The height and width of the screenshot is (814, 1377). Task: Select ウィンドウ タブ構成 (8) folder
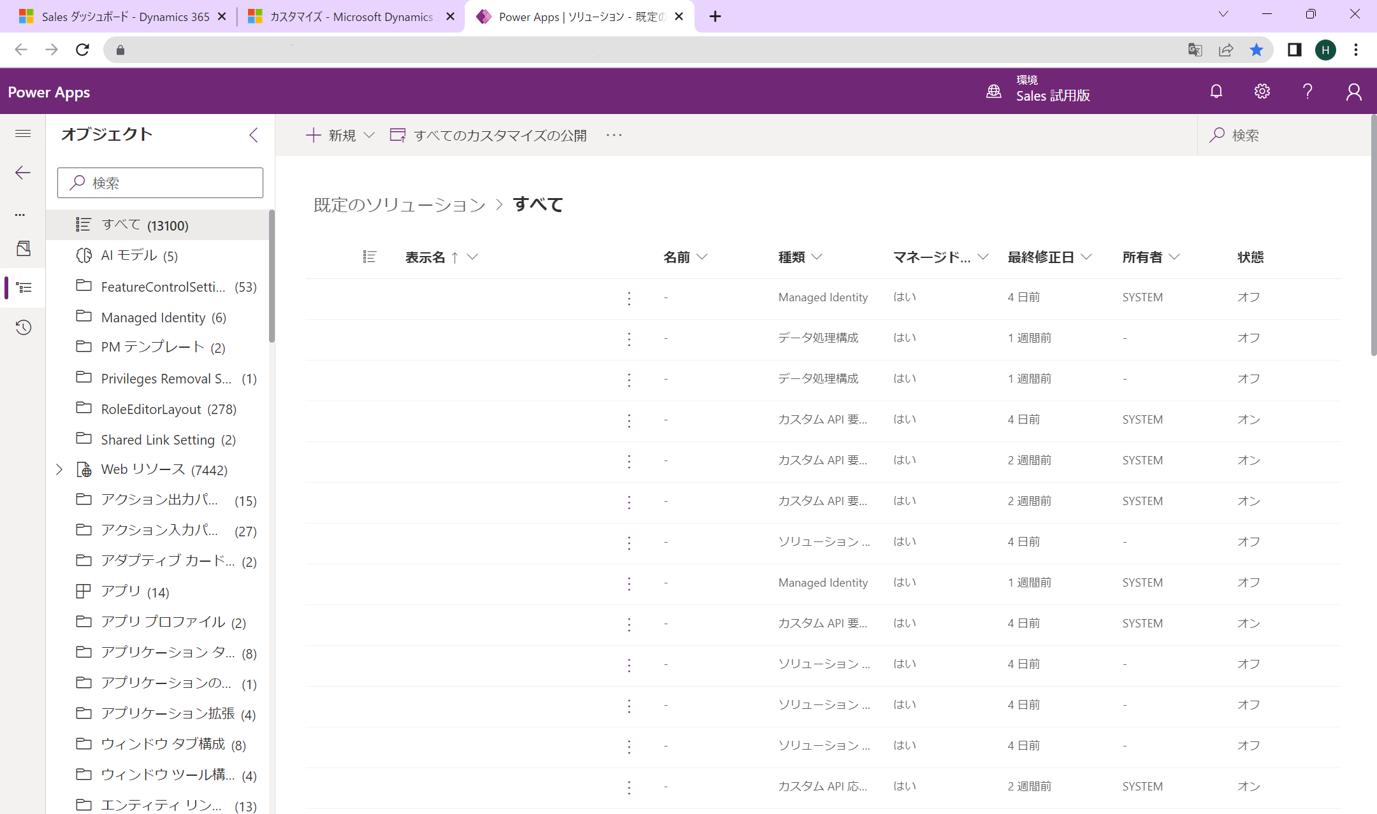click(158, 745)
